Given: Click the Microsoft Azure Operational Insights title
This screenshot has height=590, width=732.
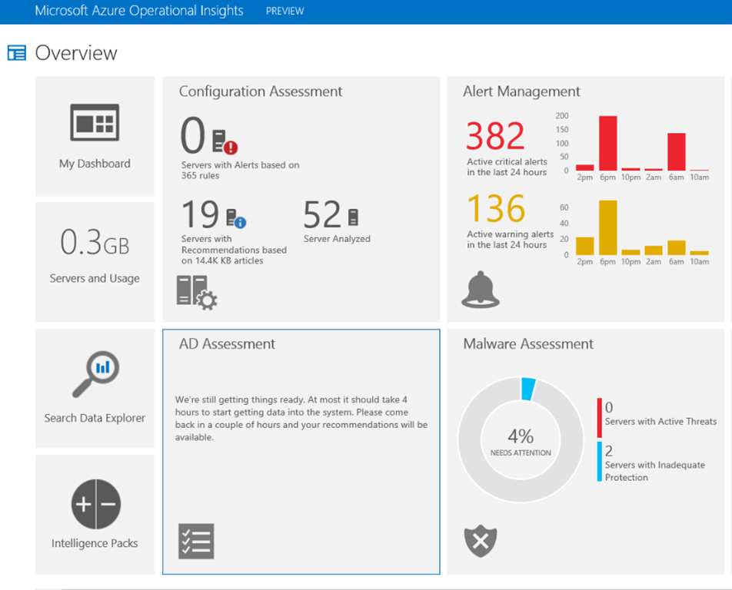Looking at the screenshot, I should tap(139, 11).
